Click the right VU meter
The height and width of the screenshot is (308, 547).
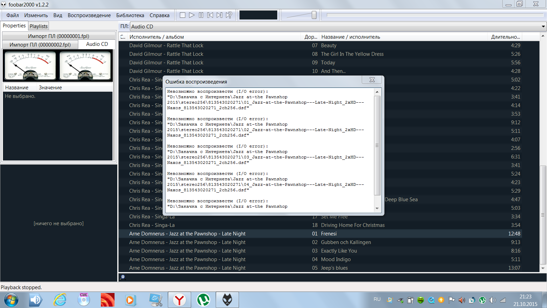click(85, 66)
